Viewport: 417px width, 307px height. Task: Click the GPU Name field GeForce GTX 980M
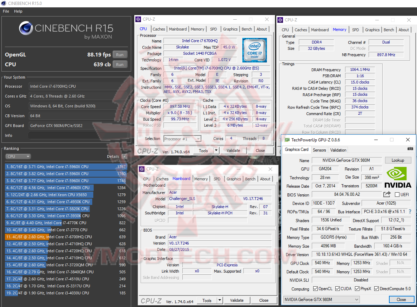(346, 160)
